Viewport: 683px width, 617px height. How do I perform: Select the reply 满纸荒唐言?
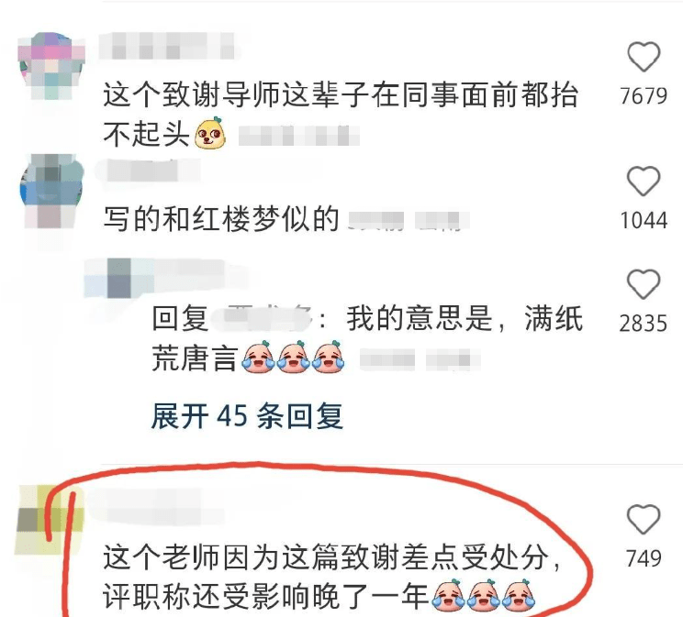coord(367,338)
